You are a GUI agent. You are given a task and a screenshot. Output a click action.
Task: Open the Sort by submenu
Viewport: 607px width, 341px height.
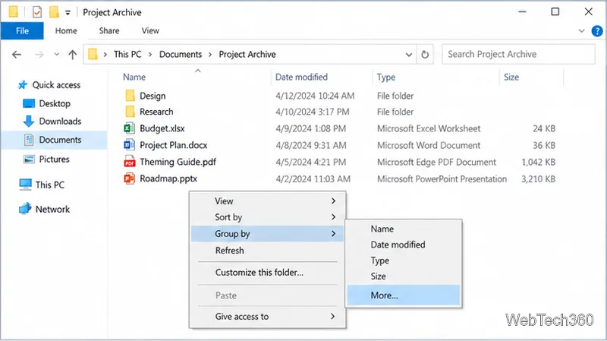click(x=267, y=217)
